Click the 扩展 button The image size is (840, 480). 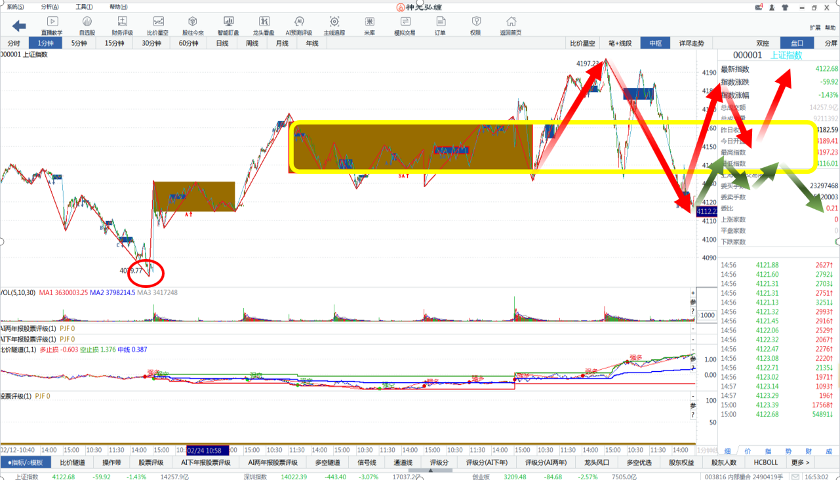[814, 28]
